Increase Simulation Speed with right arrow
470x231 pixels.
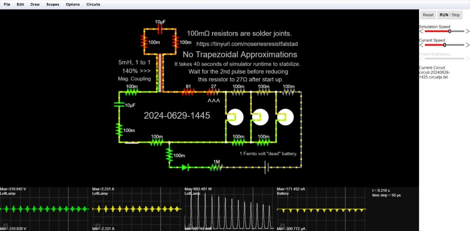click(x=467, y=31)
